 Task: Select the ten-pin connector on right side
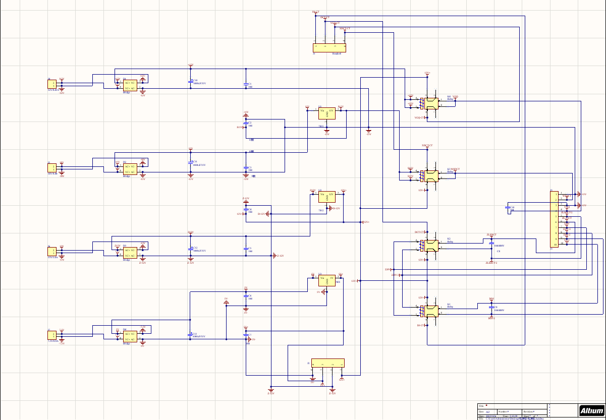[554, 219]
